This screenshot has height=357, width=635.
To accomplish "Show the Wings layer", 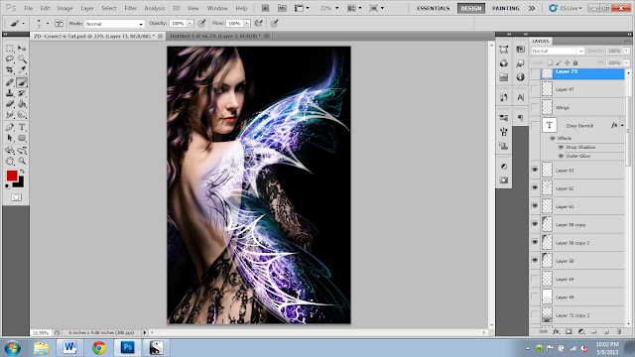I will (x=535, y=107).
